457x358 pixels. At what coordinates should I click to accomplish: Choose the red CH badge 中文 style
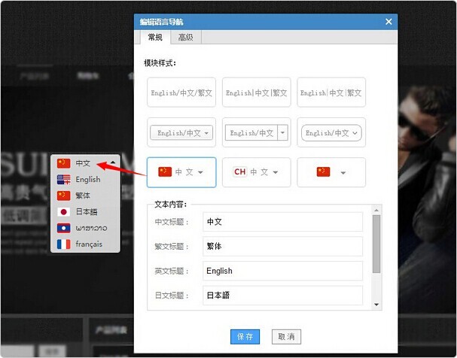(x=256, y=172)
